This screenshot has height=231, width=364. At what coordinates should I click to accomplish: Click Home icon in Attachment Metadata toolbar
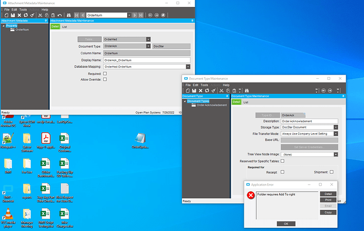coord(163,15)
